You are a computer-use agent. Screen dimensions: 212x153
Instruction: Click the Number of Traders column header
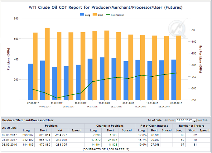[192, 126]
